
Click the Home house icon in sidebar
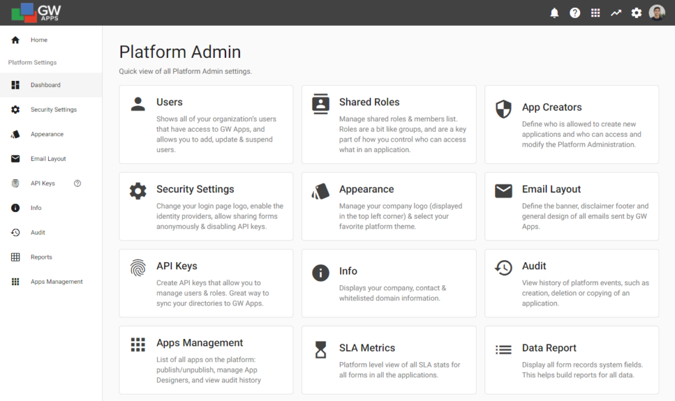point(16,40)
